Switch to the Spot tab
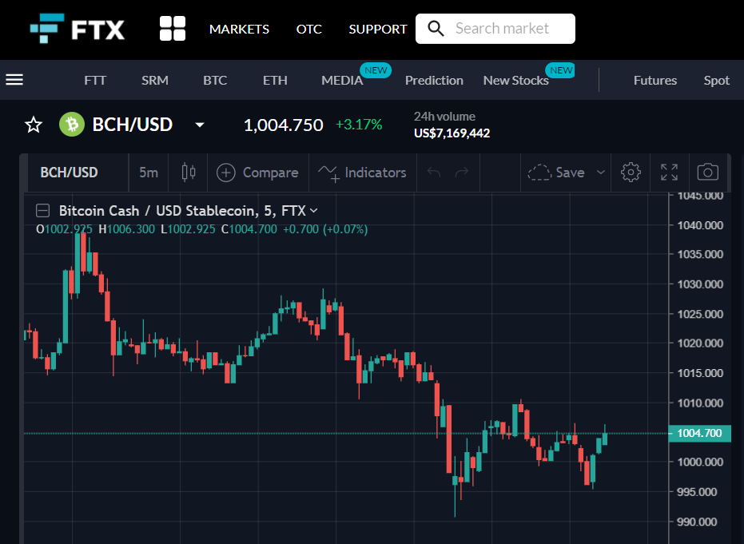The width and height of the screenshot is (744, 544). (x=717, y=80)
